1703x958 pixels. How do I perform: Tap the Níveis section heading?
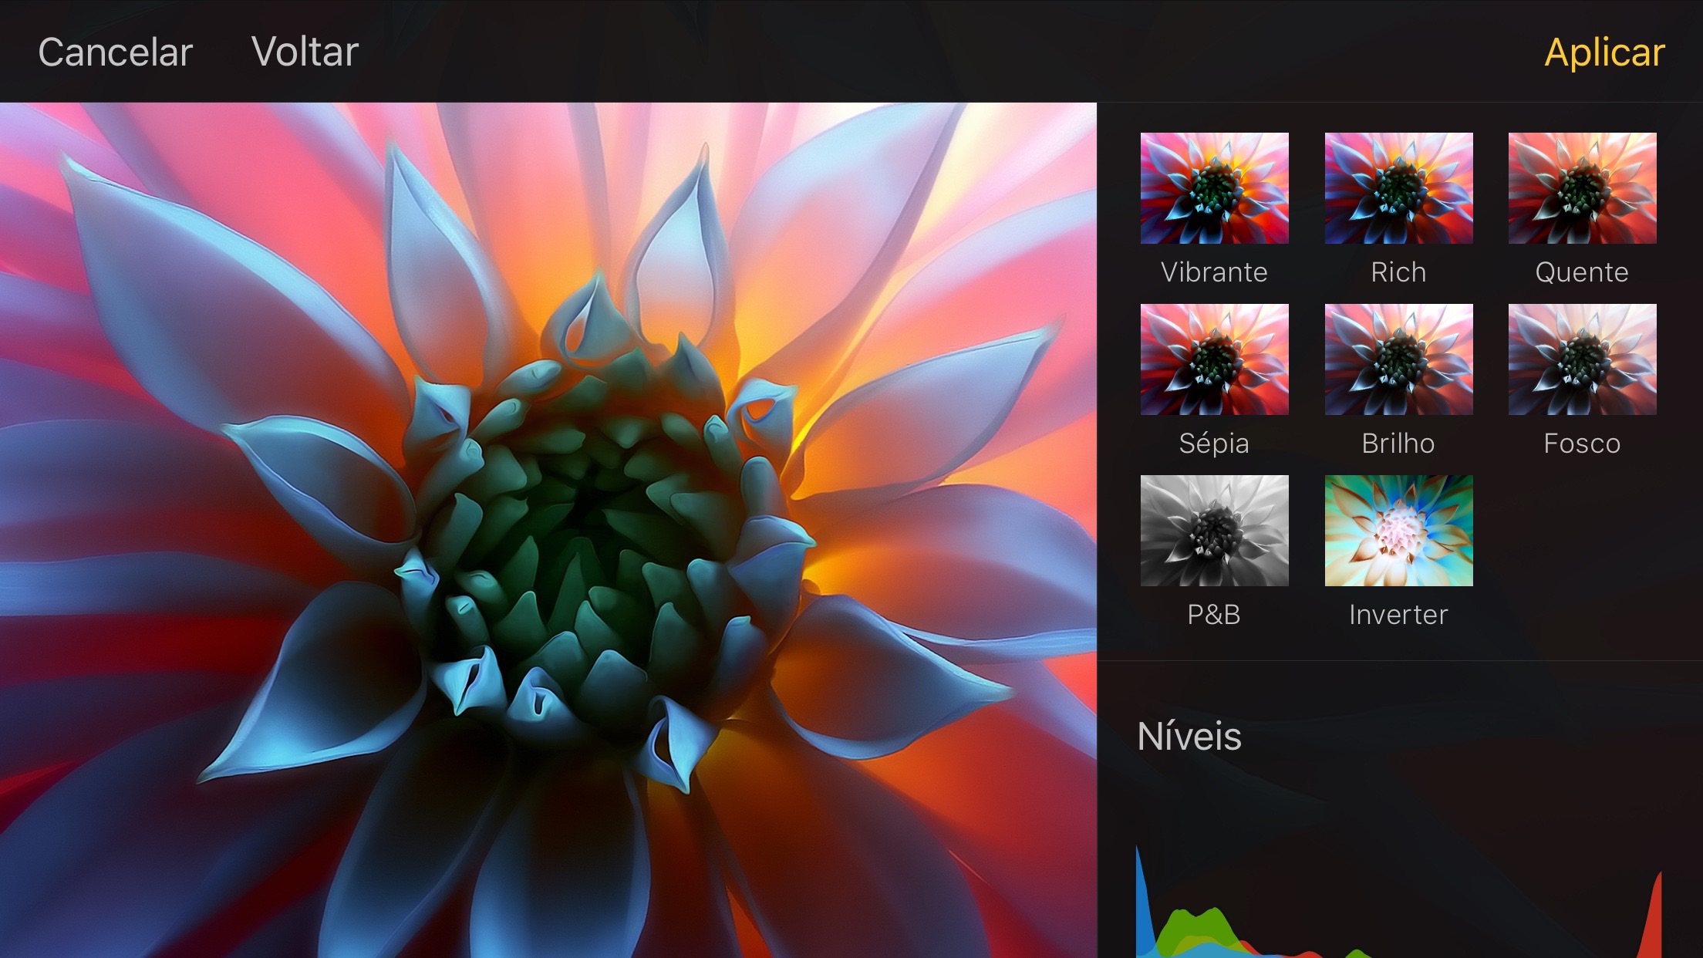(x=1189, y=736)
